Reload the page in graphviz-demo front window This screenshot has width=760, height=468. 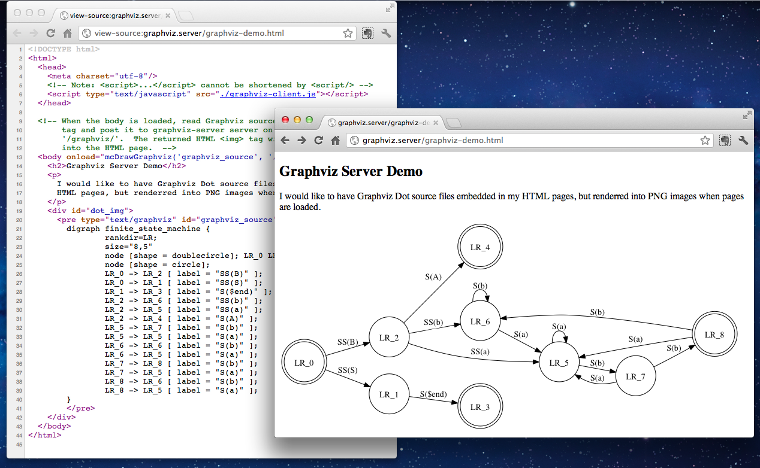[x=319, y=140]
